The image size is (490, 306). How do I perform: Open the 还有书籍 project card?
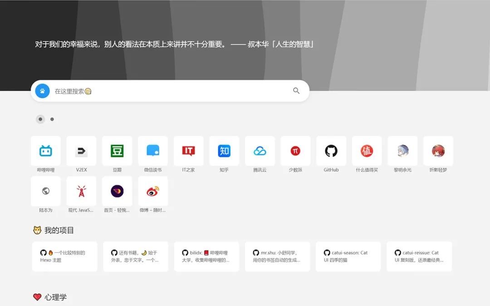click(x=136, y=256)
